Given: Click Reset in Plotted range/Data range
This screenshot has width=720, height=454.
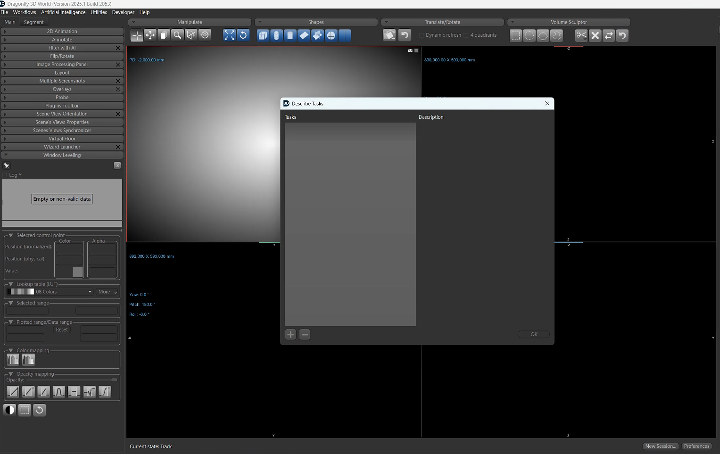Looking at the screenshot, I should (62, 330).
